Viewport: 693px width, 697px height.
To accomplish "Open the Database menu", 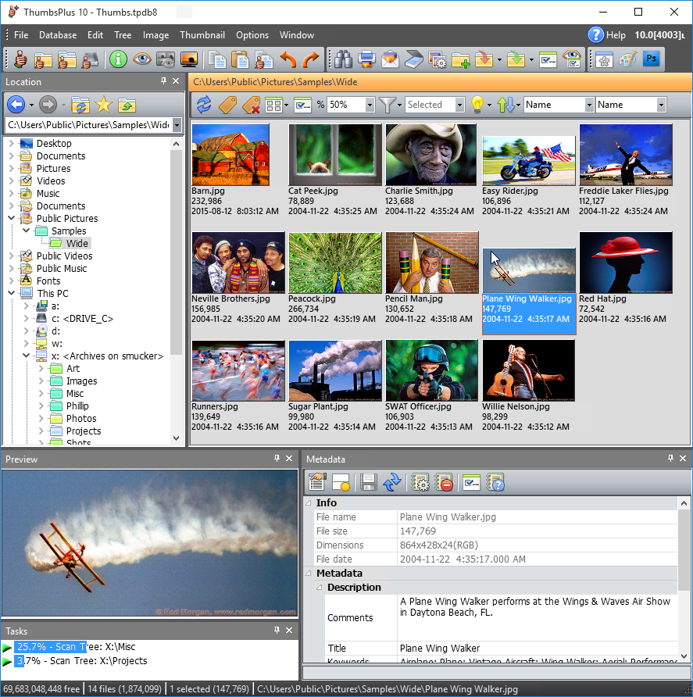I will tap(58, 35).
